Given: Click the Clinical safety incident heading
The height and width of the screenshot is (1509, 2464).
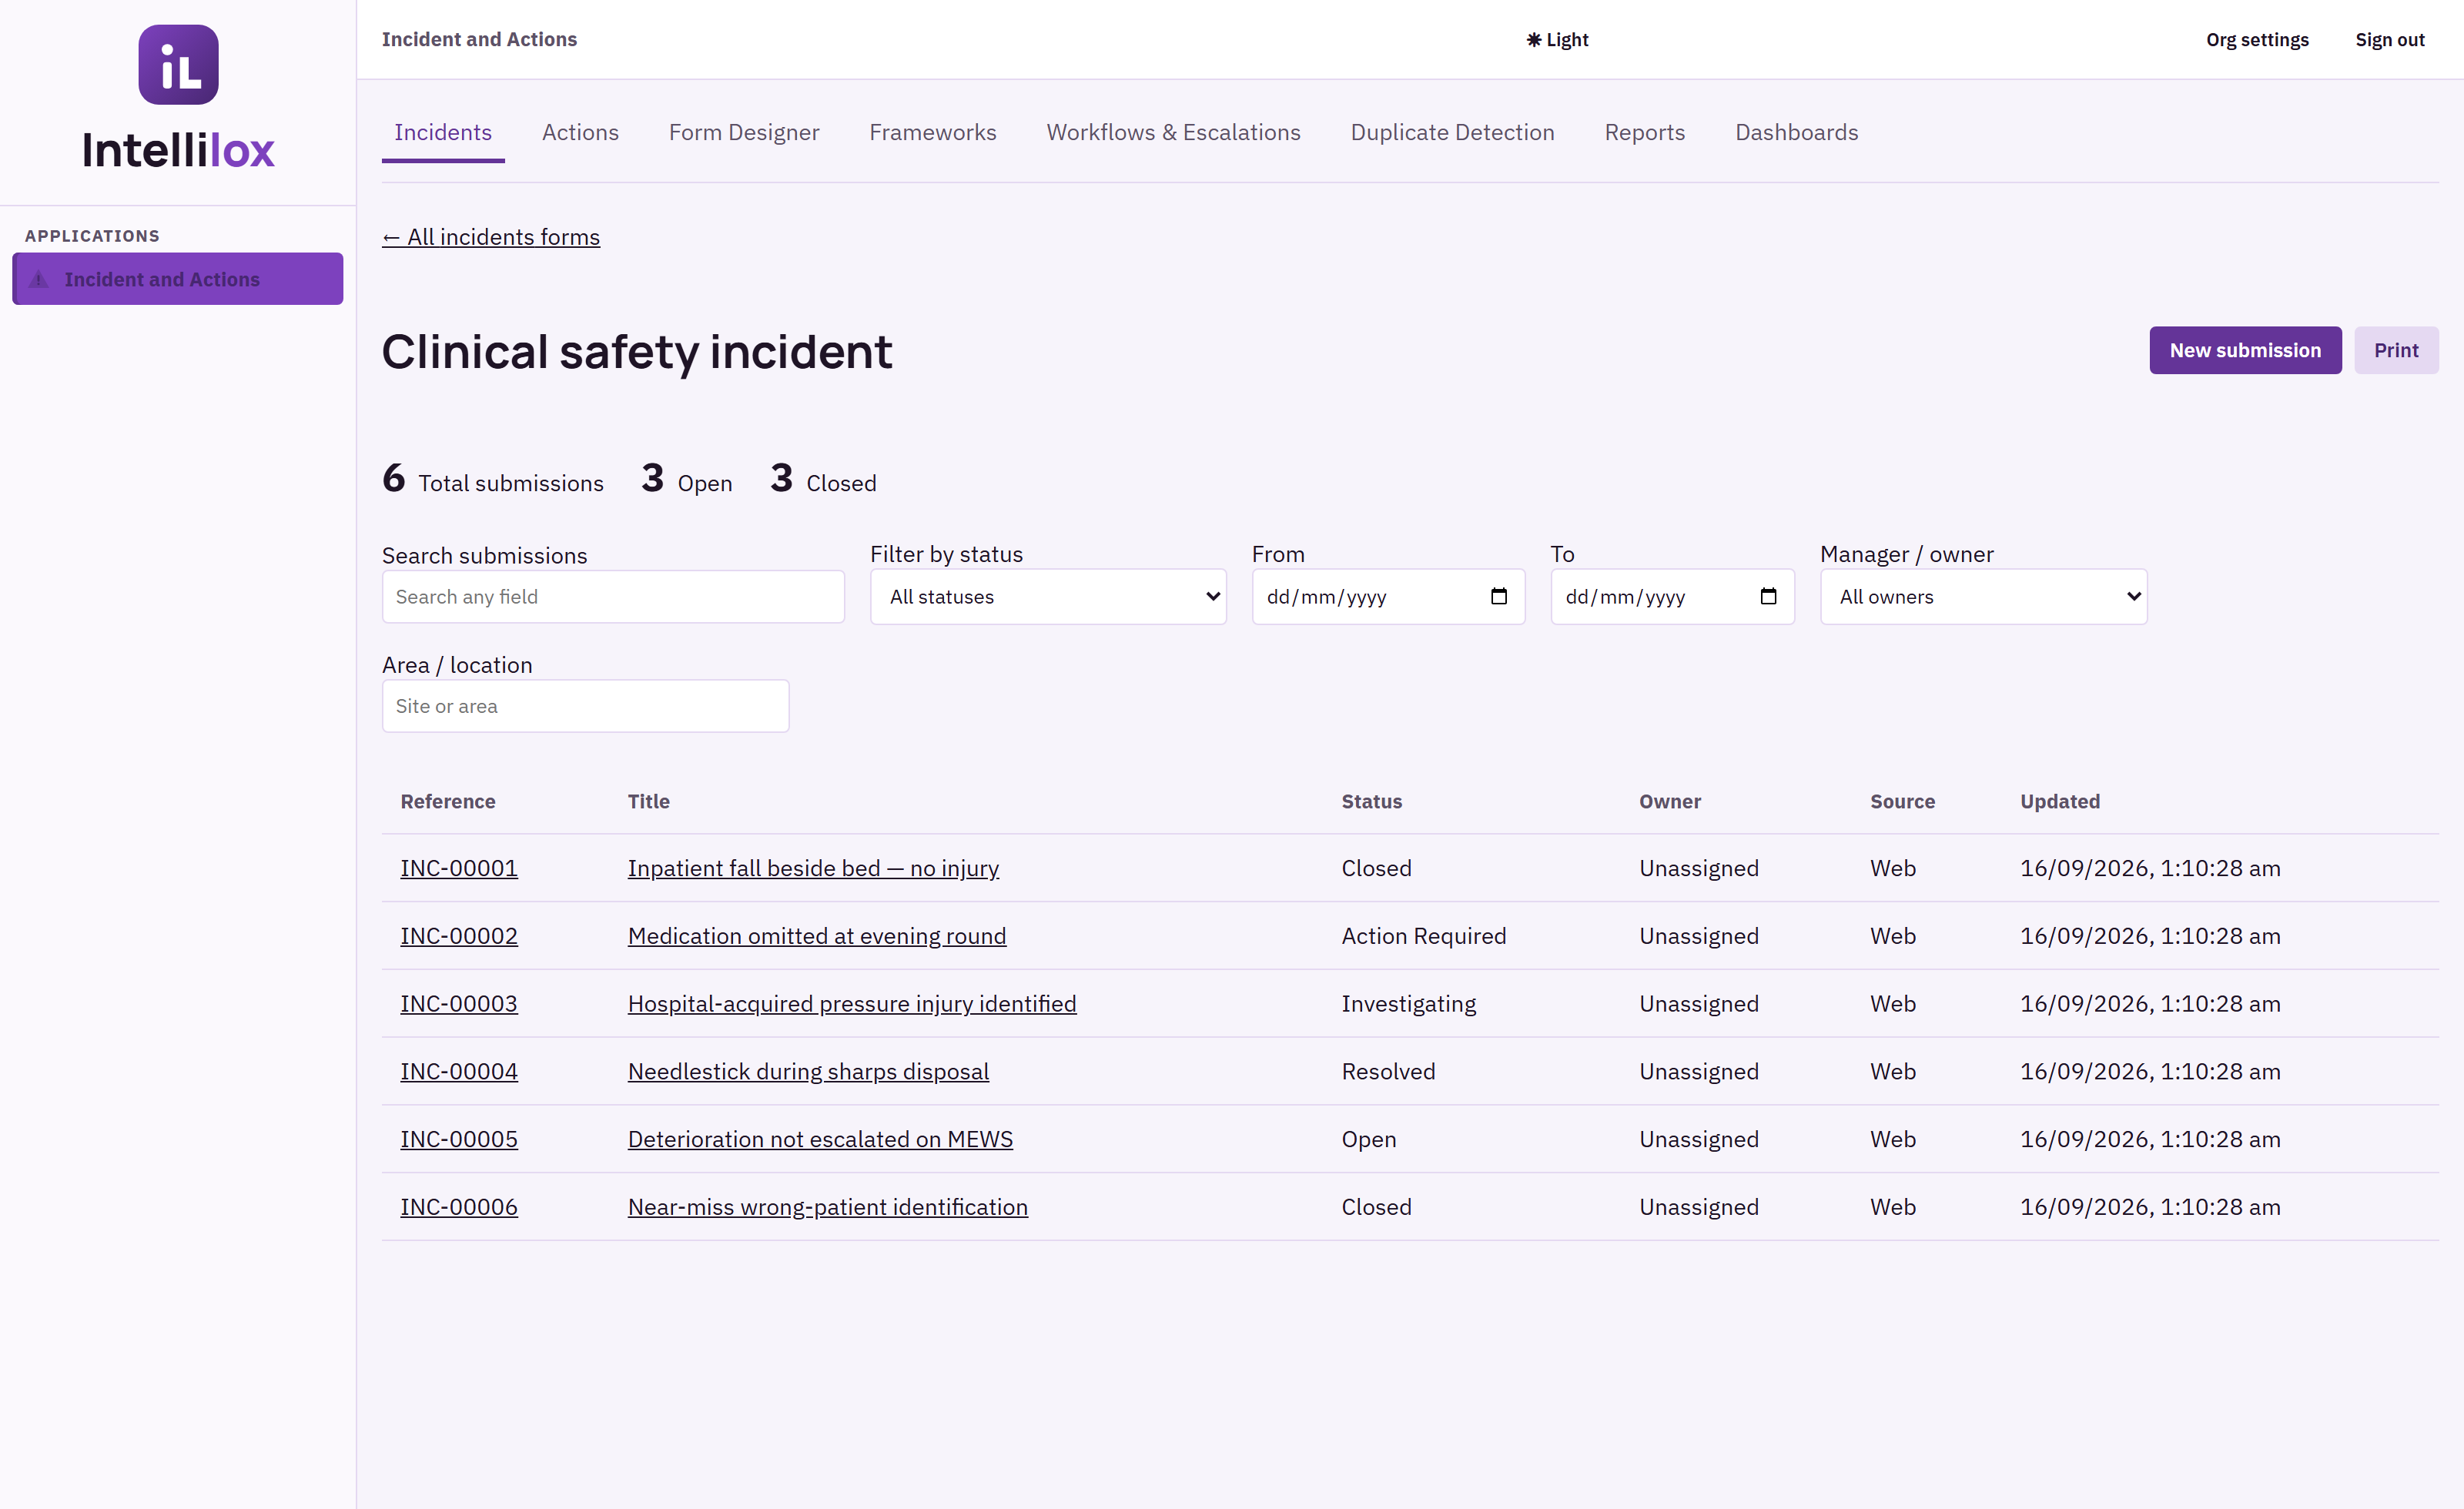Looking at the screenshot, I should pyautogui.click(x=637, y=352).
